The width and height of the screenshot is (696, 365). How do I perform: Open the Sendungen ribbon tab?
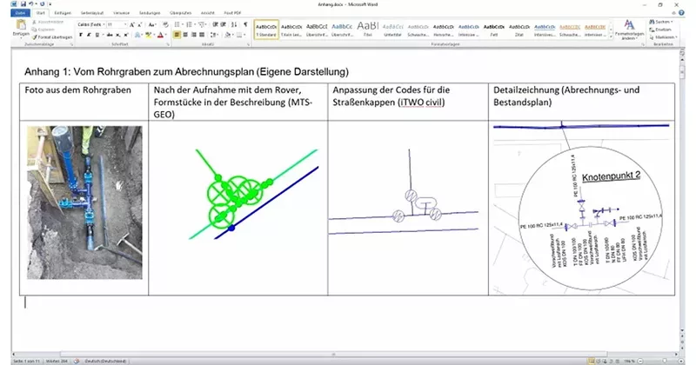(150, 13)
